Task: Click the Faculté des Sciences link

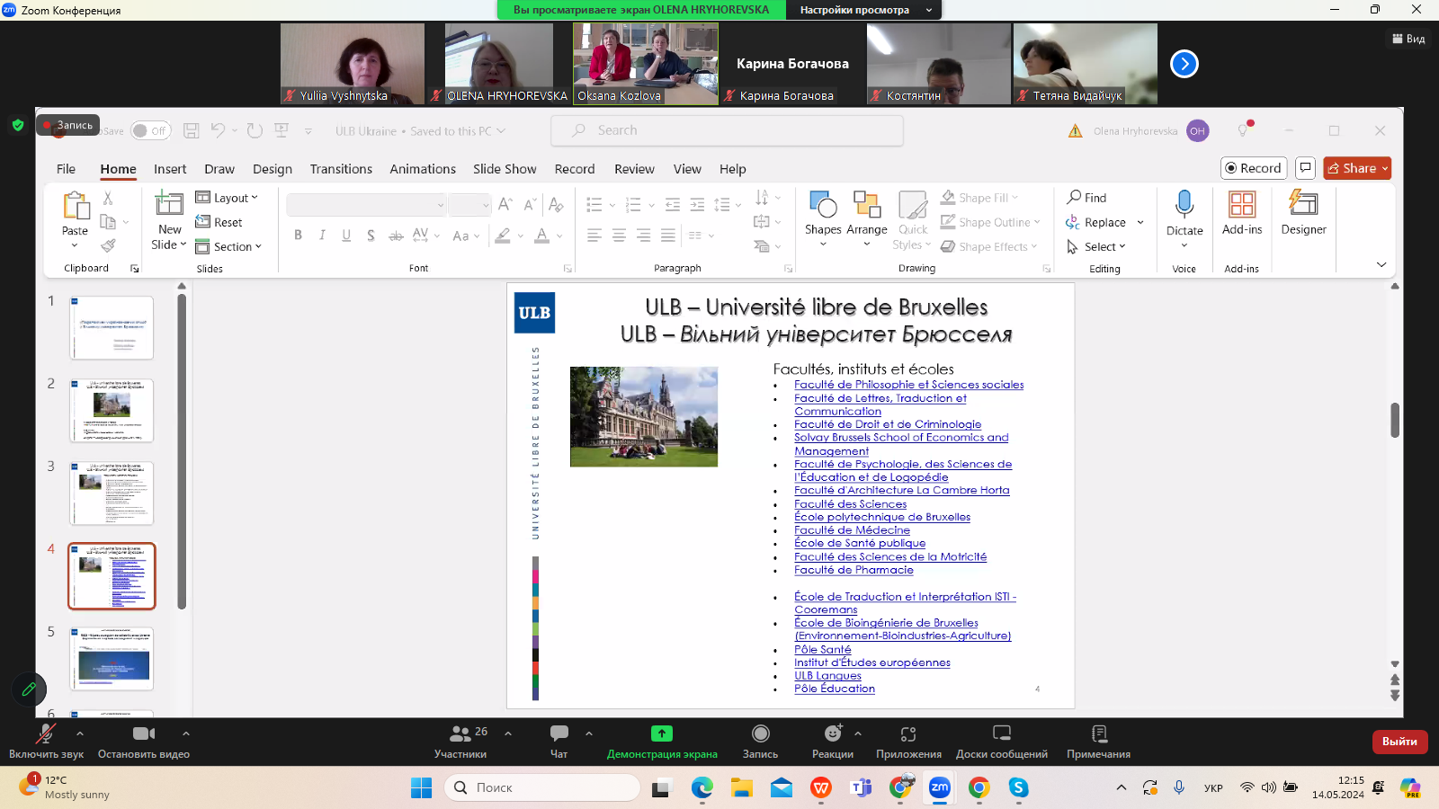Action: (850, 504)
